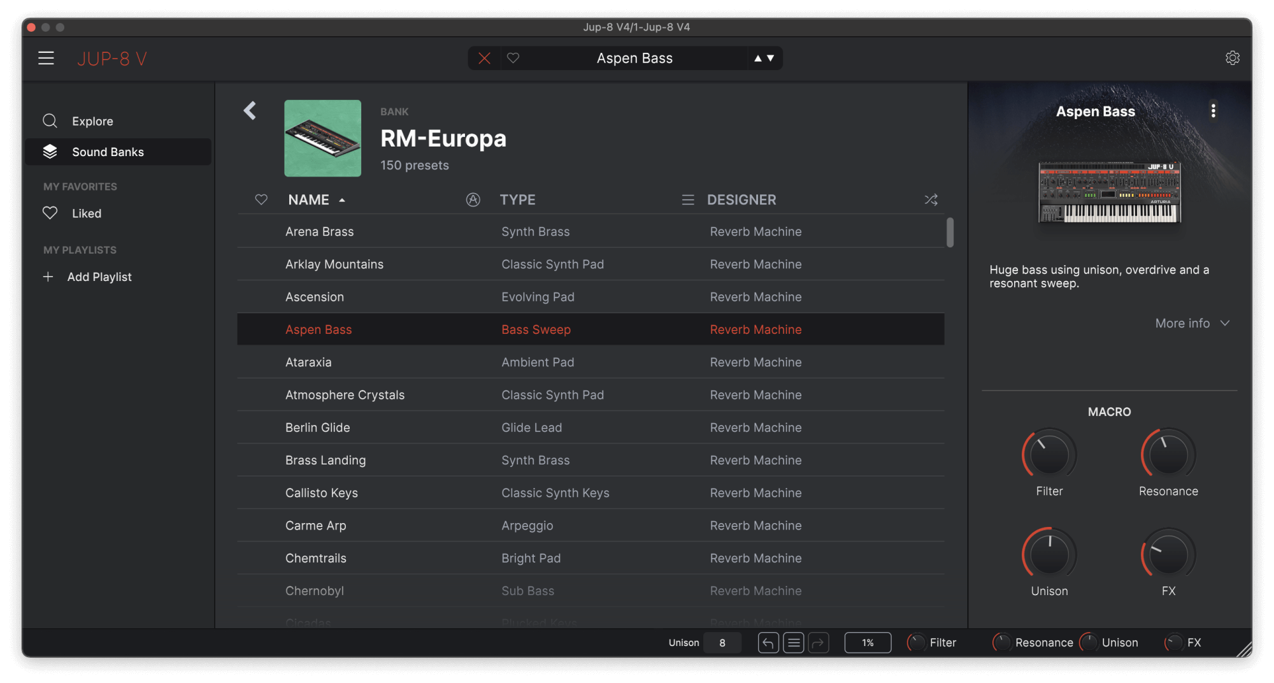Click the back arrow beside bank artwork
This screenshot has height=683, width=1274.
pos(250,111)
